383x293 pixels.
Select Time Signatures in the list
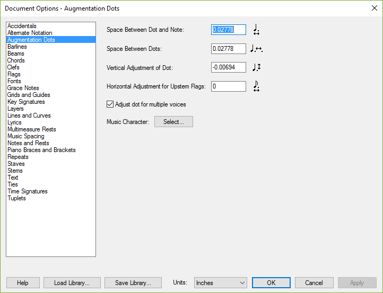click(x=28, y=191)
